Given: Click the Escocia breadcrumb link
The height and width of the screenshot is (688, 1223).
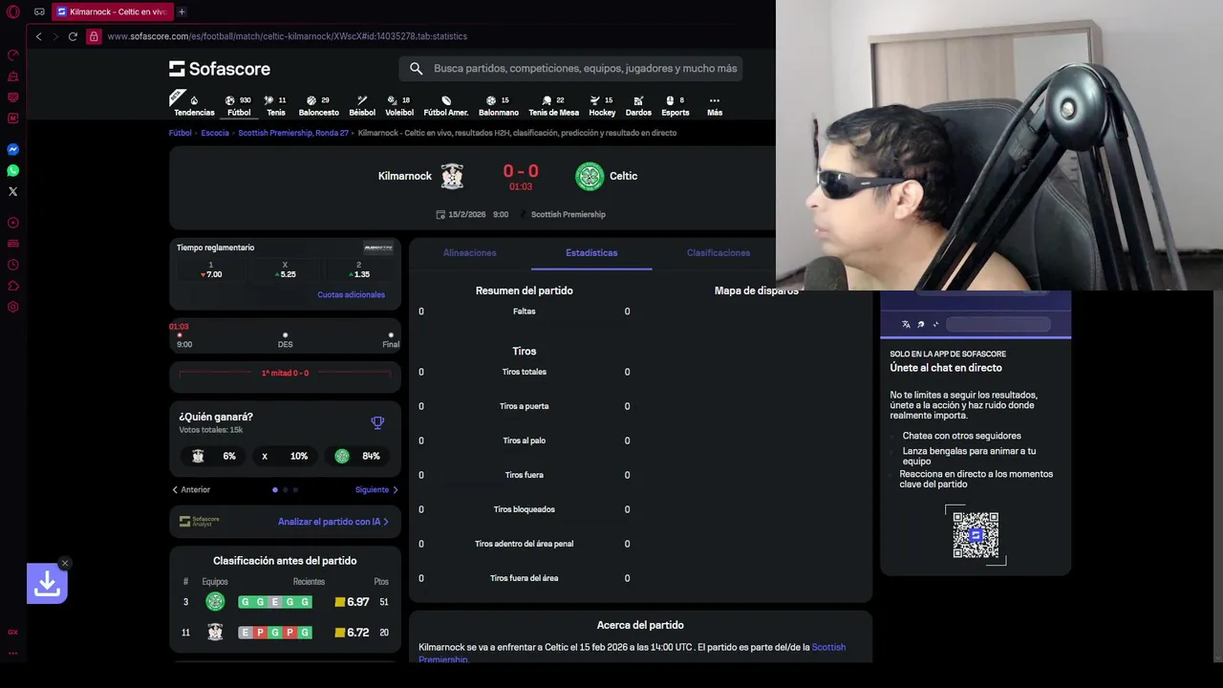Looking at the screenshot, I should tap(215, 133).
